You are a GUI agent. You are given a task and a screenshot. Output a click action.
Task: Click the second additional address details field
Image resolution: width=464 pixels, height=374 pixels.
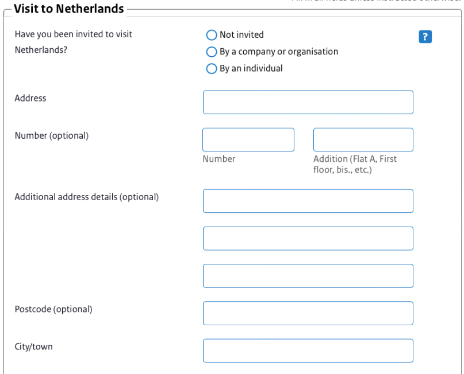click(x=308, y=238)
